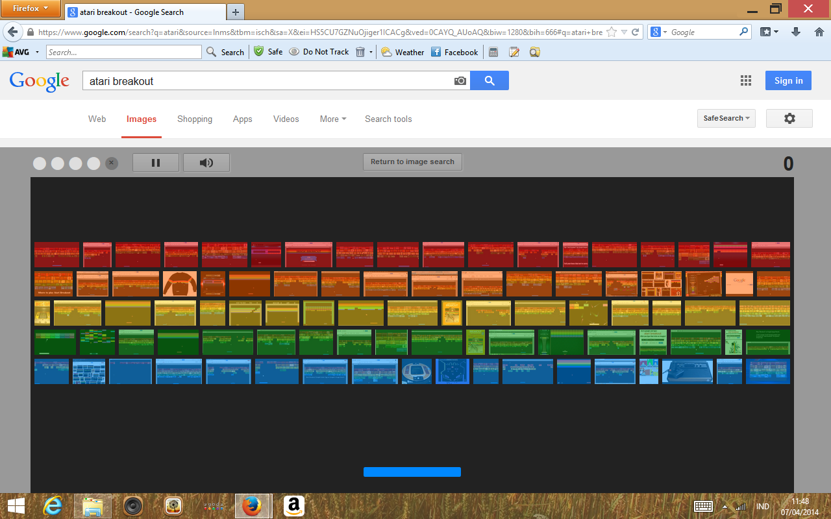This screenshot has height=519, width=831.
Task: Open the Windows Start button
Action: tap(16, 506)
